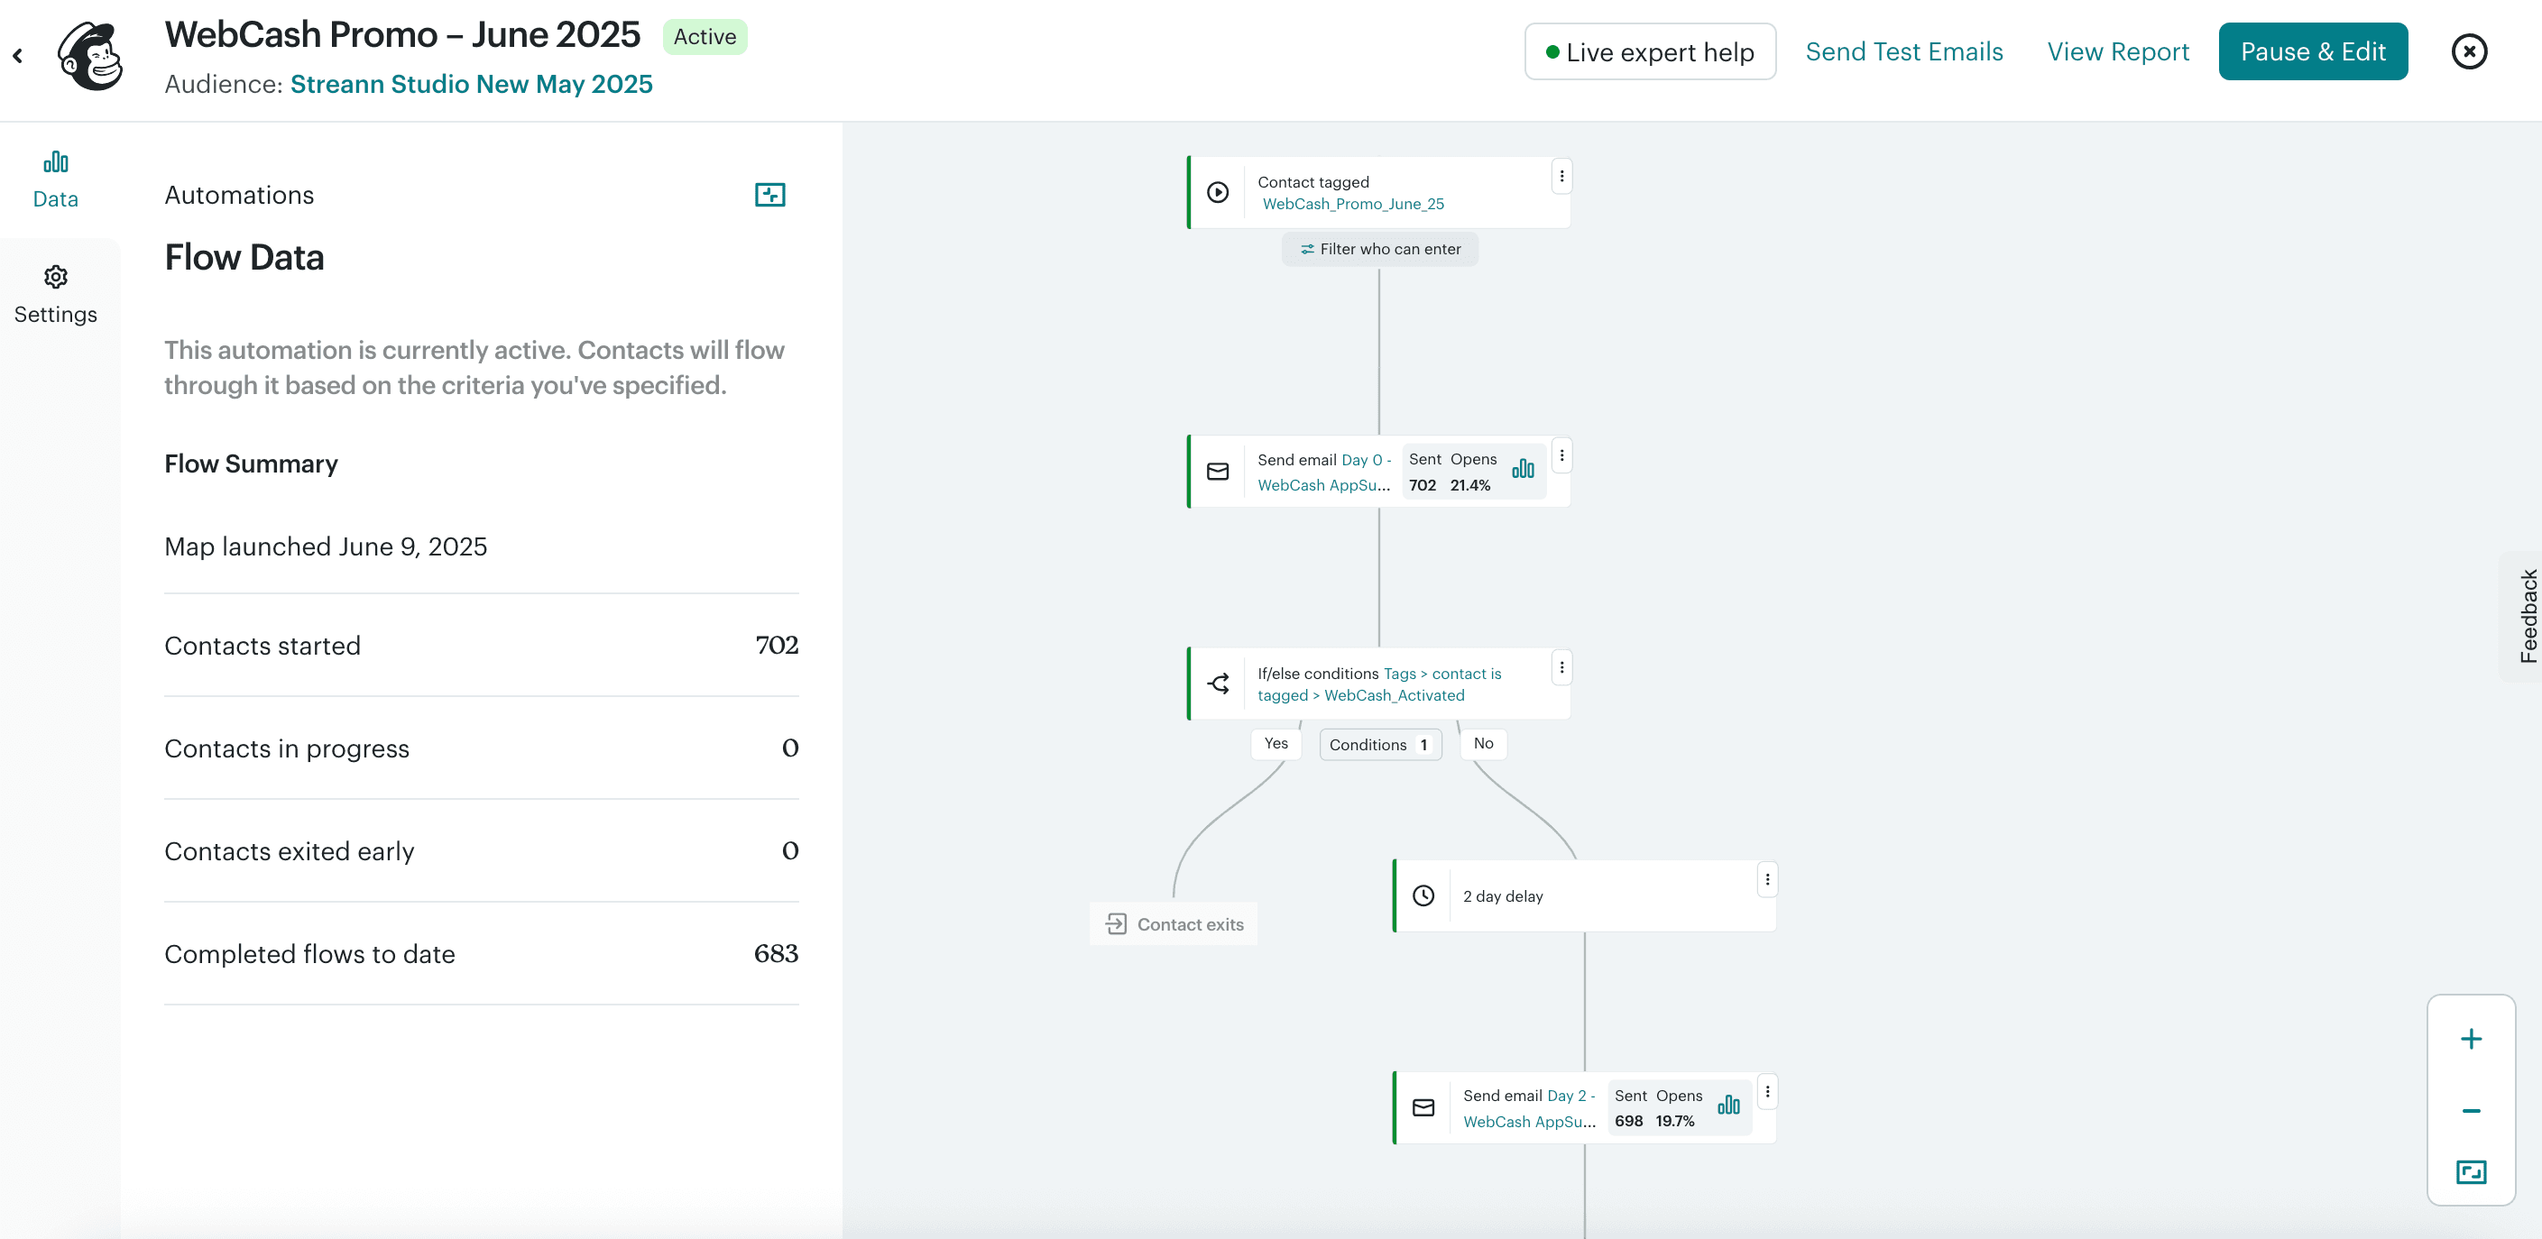
Task: Click Day 0 email Opens 21.4%
Action: (1470, 485)
